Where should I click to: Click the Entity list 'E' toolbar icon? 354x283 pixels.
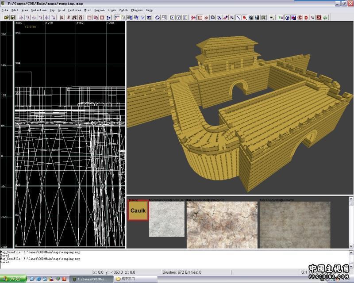click(x=281, y=18)
